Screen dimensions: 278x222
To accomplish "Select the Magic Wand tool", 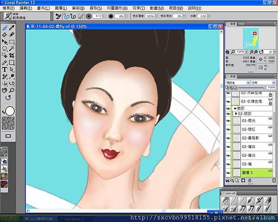I will coord(12,49).
